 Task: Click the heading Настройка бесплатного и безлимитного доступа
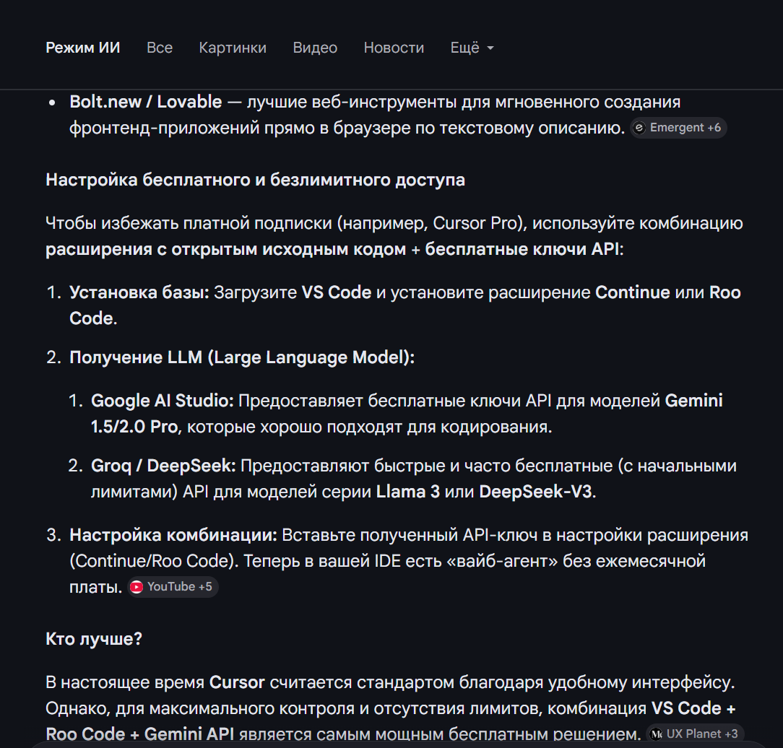point(255,180)
